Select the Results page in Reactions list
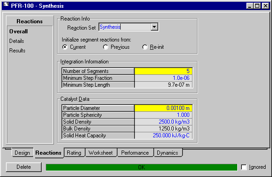Viewport: 272px width, 177px height. [17, 51]
